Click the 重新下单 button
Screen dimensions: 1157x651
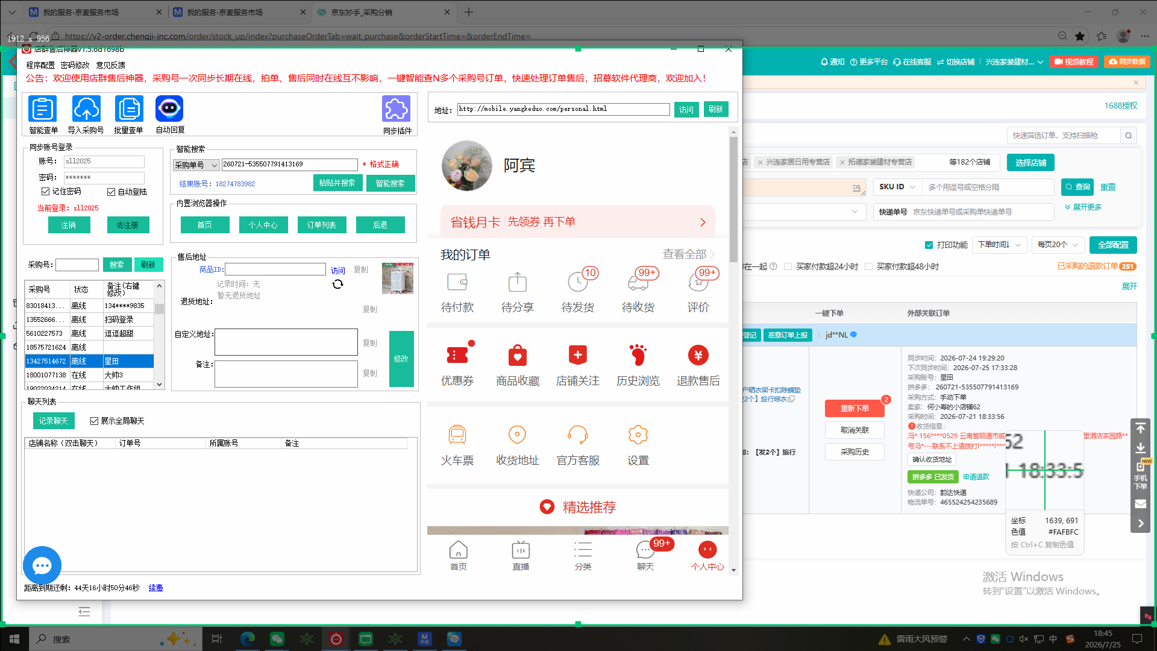tap(854, 408)
